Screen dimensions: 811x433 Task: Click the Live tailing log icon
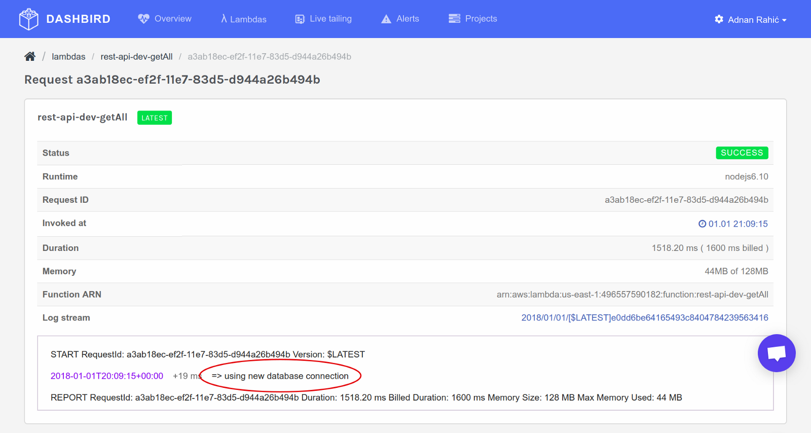pos(300,19)
